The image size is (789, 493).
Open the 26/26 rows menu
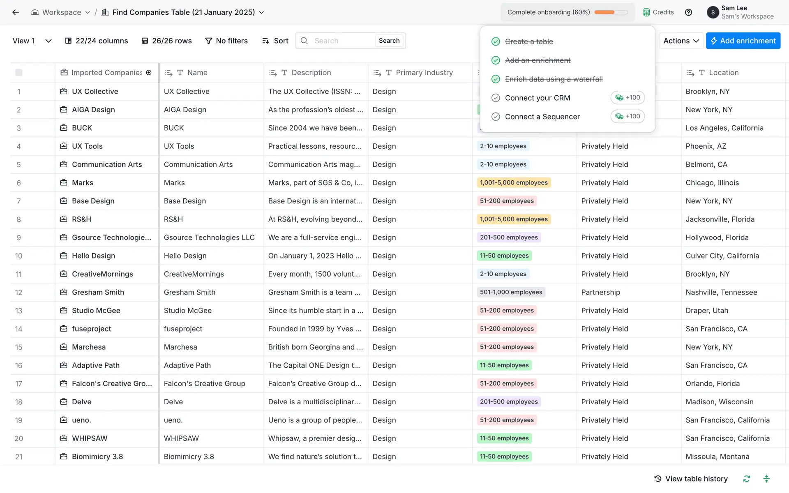[166, 41]
